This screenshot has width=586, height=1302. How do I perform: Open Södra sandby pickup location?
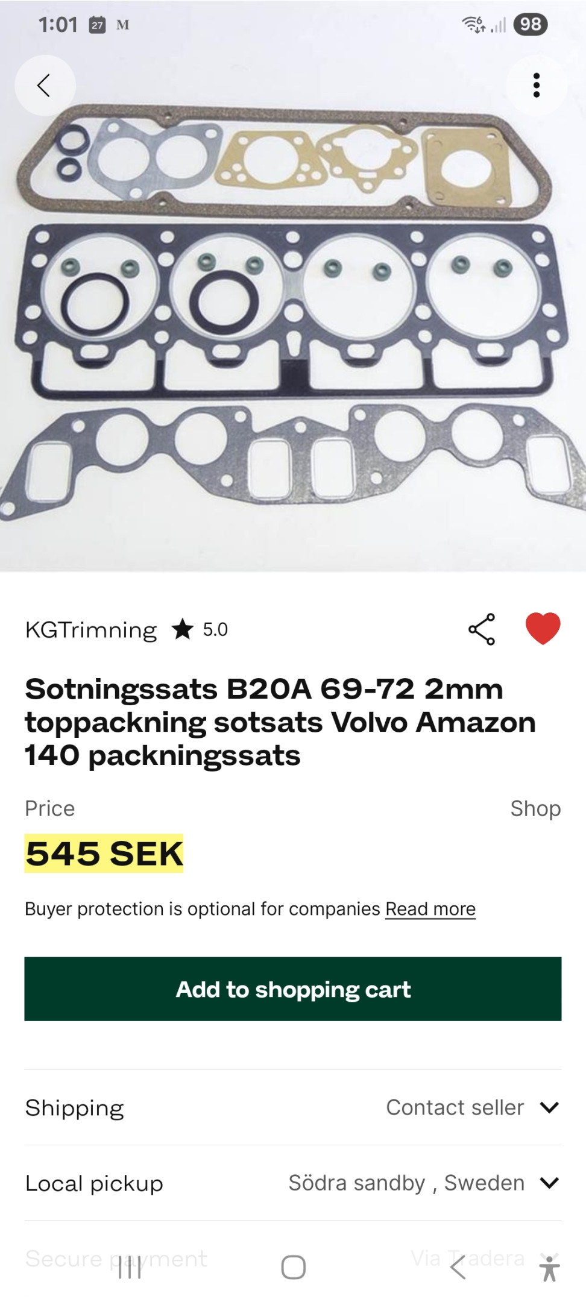click(x=406, y=1183)
